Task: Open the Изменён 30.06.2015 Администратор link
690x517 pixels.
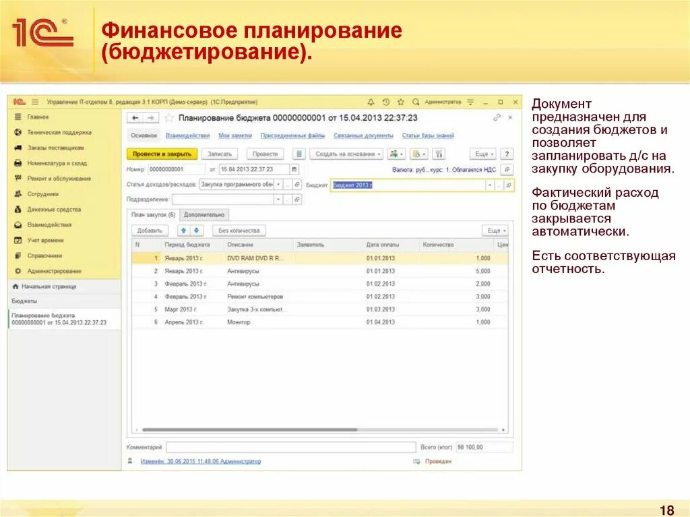Action: (201, 462)
